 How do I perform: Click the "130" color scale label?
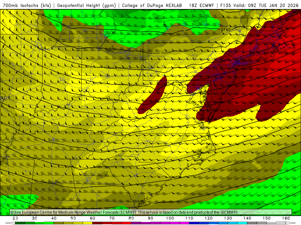click(x=228, y=218)
